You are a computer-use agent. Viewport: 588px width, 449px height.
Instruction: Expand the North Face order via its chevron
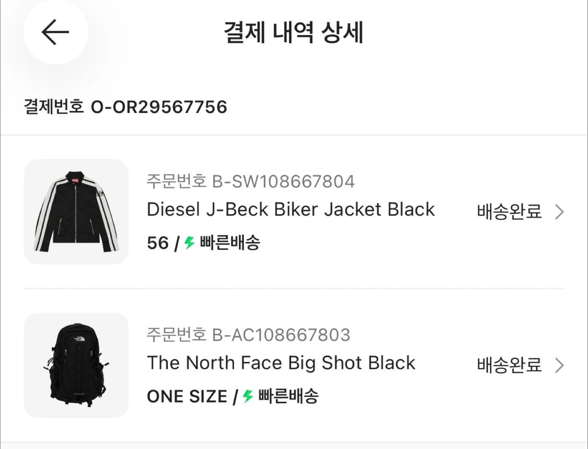point(559,365)
